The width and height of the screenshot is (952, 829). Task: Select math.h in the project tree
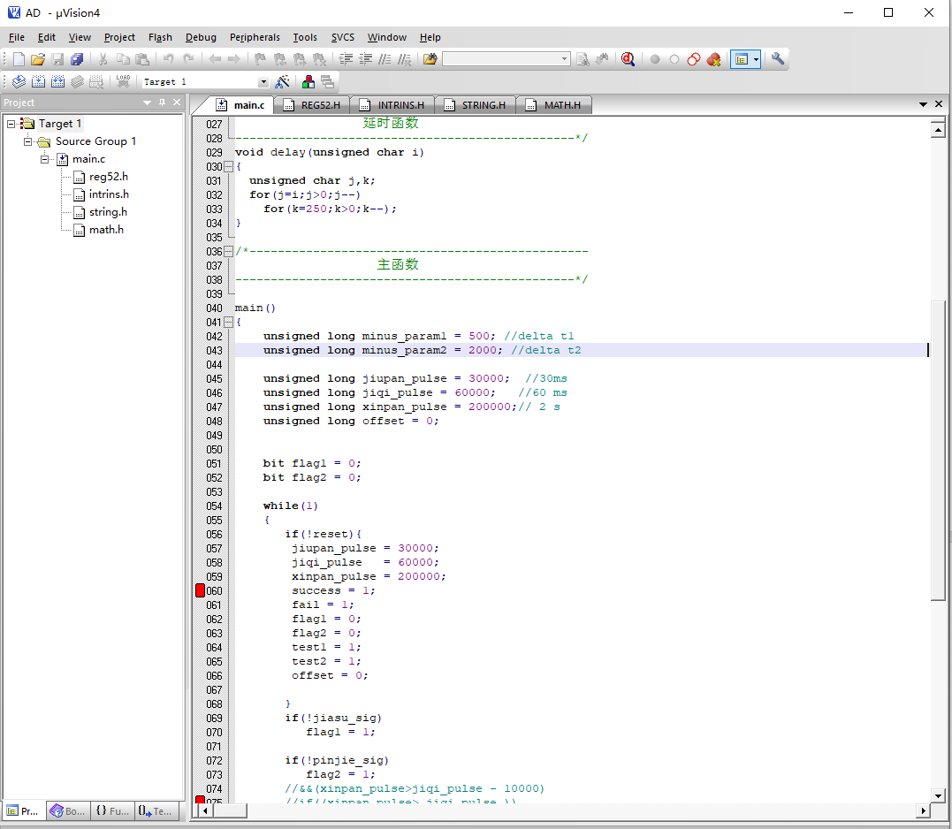click(x=106, y=230)
